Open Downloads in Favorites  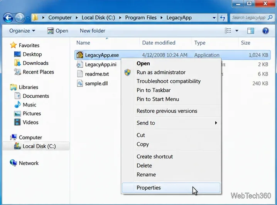point(31,63)
